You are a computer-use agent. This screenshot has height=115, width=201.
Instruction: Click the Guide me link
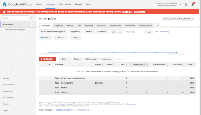tap(127, 12)
